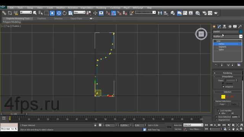Toggle Window/Crossing selection icon
The height and width of the screenshot is (137, 244).
52,13
